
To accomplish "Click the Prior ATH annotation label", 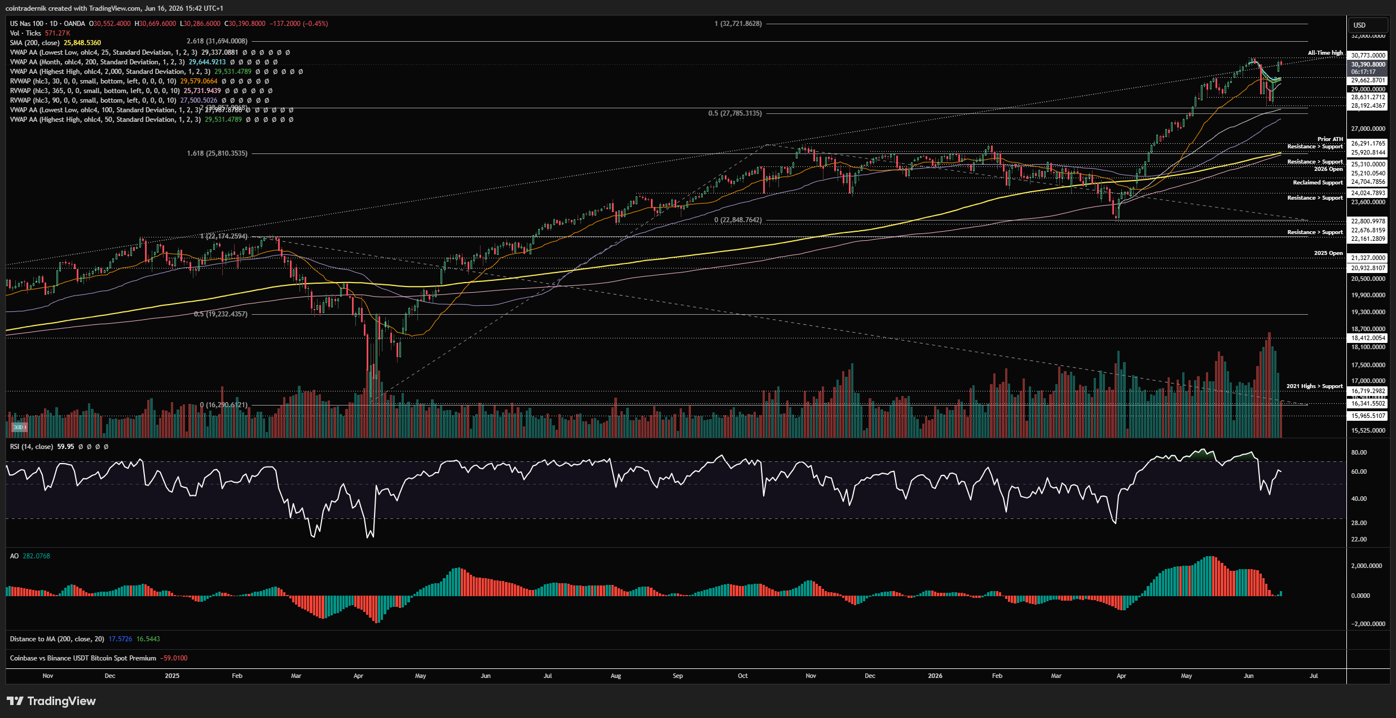I will (x=1330, y=139).
